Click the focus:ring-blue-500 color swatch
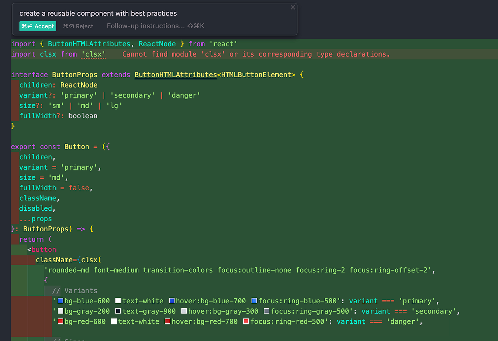The image size is (498, 341). pos(254,301)
